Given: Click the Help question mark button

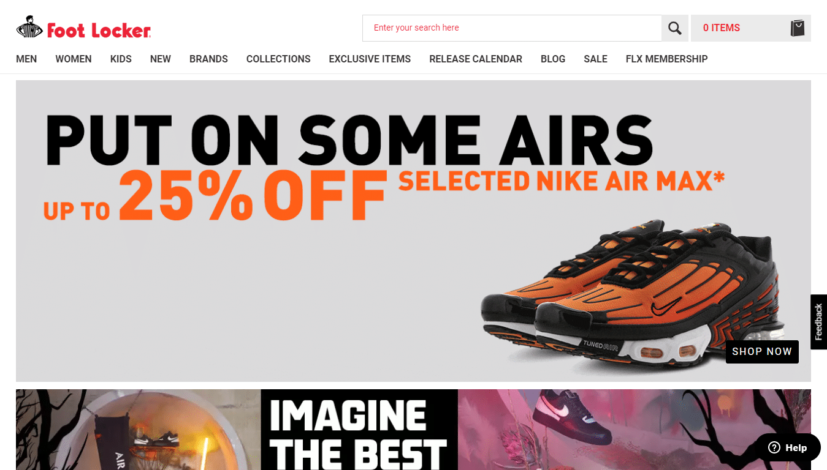Looking at the screenshot, I should [x=788, y=447].
